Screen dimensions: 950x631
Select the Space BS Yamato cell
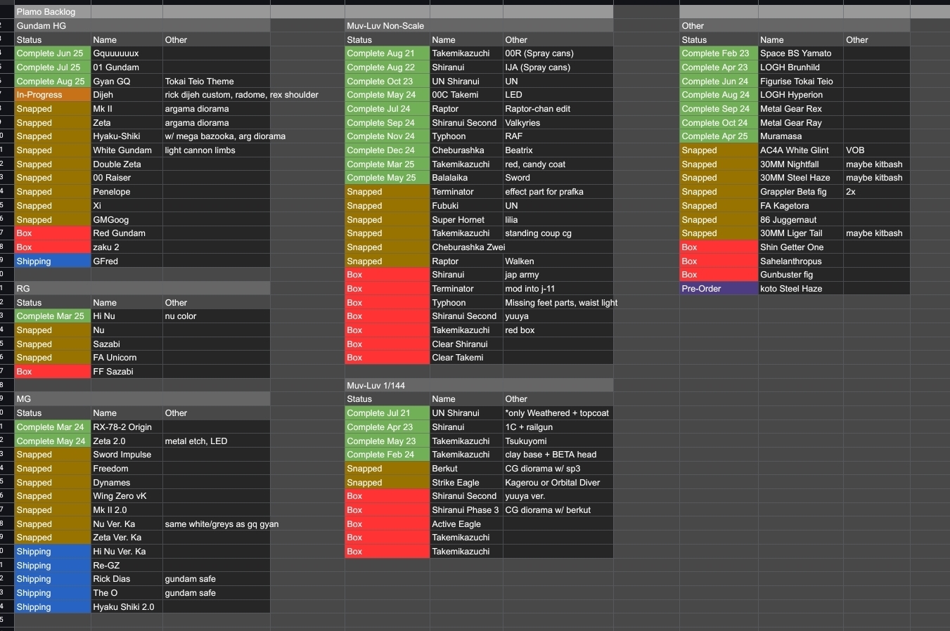(x=800, y=53)
